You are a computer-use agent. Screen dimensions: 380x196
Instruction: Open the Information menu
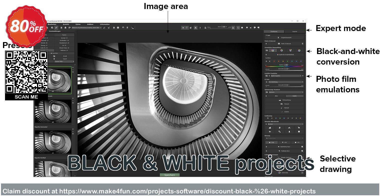tap(105, 24)
